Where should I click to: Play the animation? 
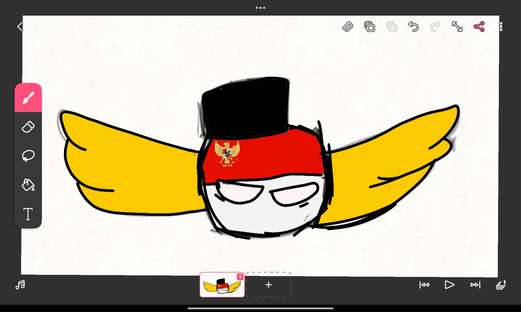pyautogui.click(x=450, y=285)
